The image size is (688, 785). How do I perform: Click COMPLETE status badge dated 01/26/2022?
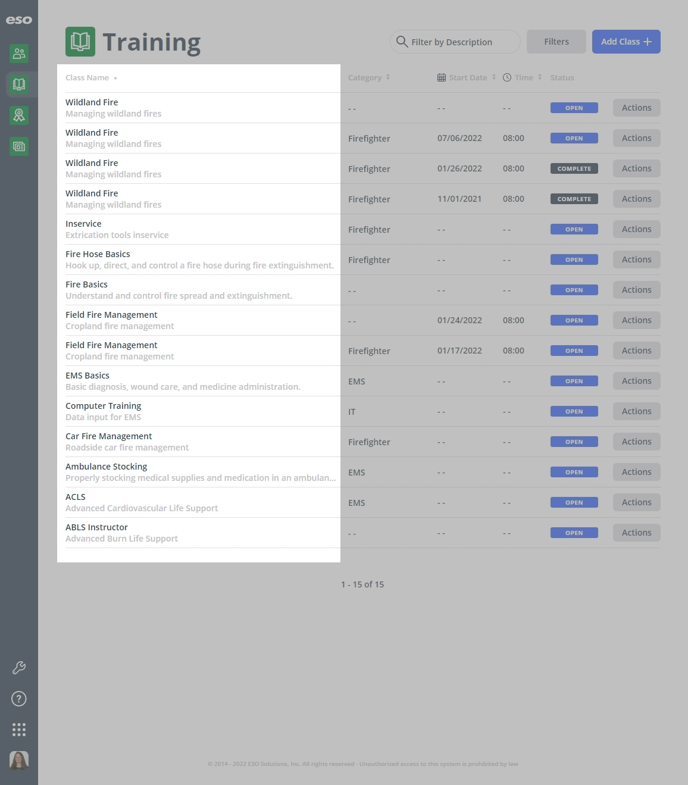click(x=574, y=168)
